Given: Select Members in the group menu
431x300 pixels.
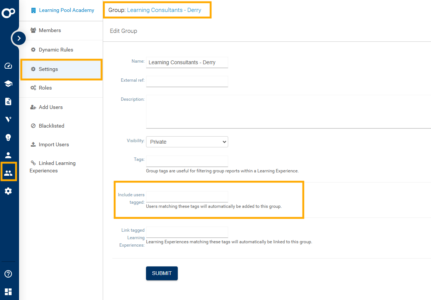Looking at the screenshot, I should point(50,30).
